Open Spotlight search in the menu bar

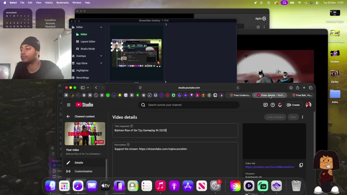[x=306, y=3]
